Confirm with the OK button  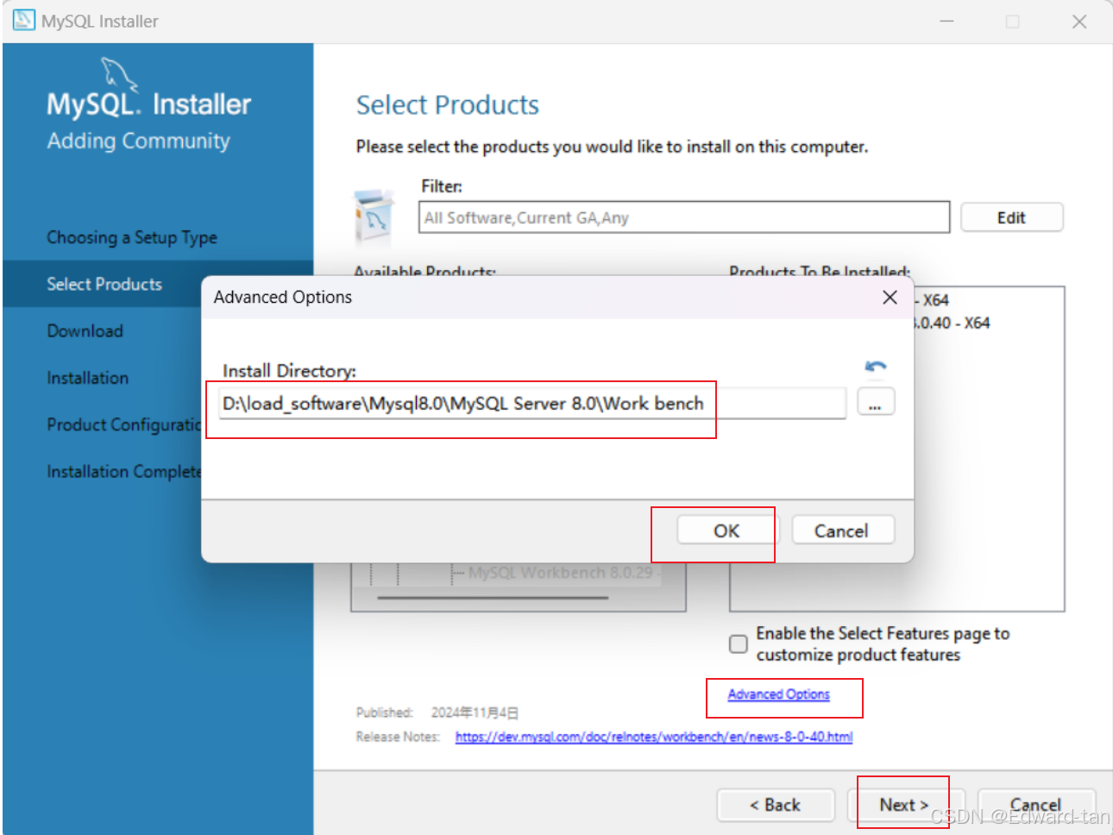[726, 531]
